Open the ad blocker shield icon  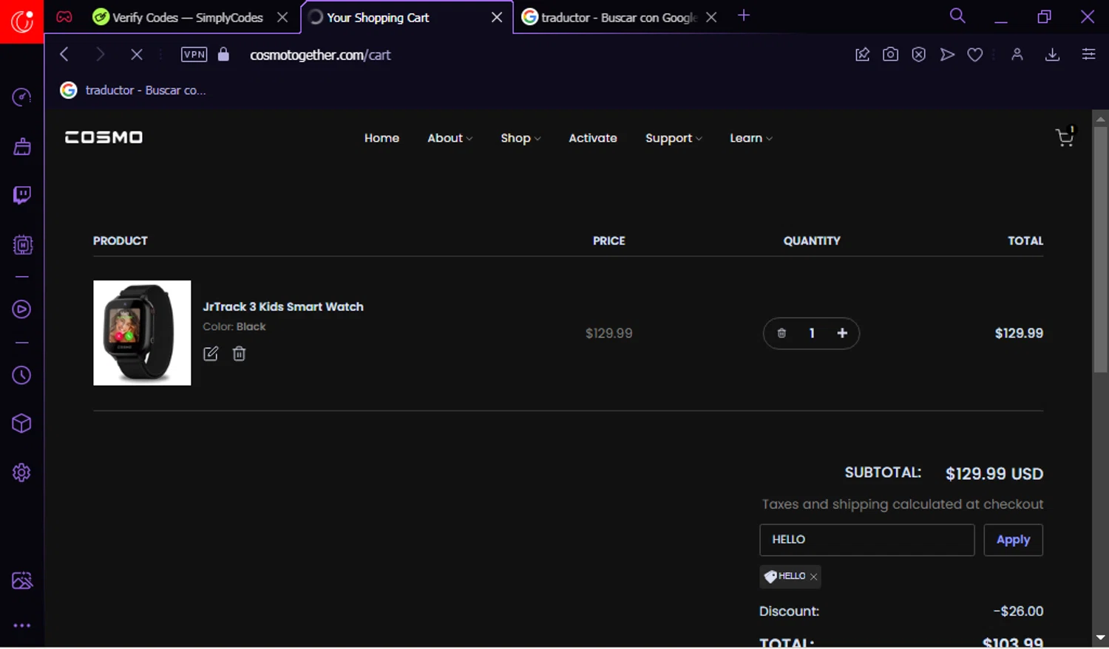click(918, 54)
